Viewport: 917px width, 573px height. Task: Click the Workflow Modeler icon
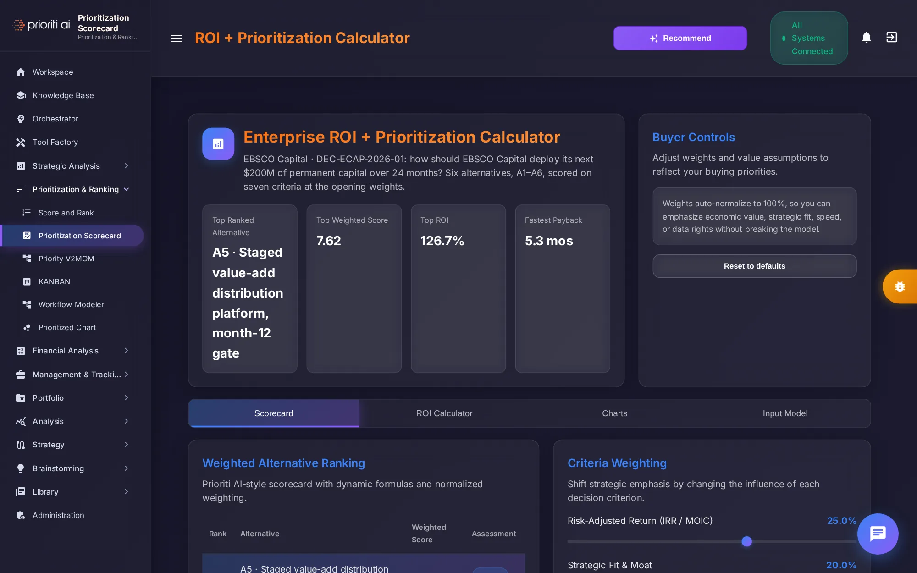point(27,304)
